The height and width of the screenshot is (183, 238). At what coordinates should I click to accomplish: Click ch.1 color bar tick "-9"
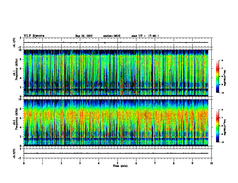coord(222,85)
